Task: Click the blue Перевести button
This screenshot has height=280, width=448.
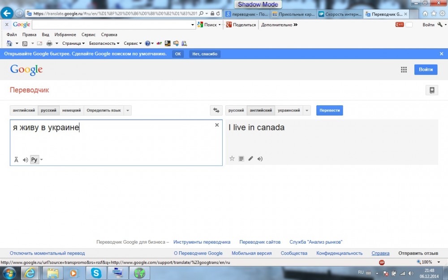Action: coord(329,110)
